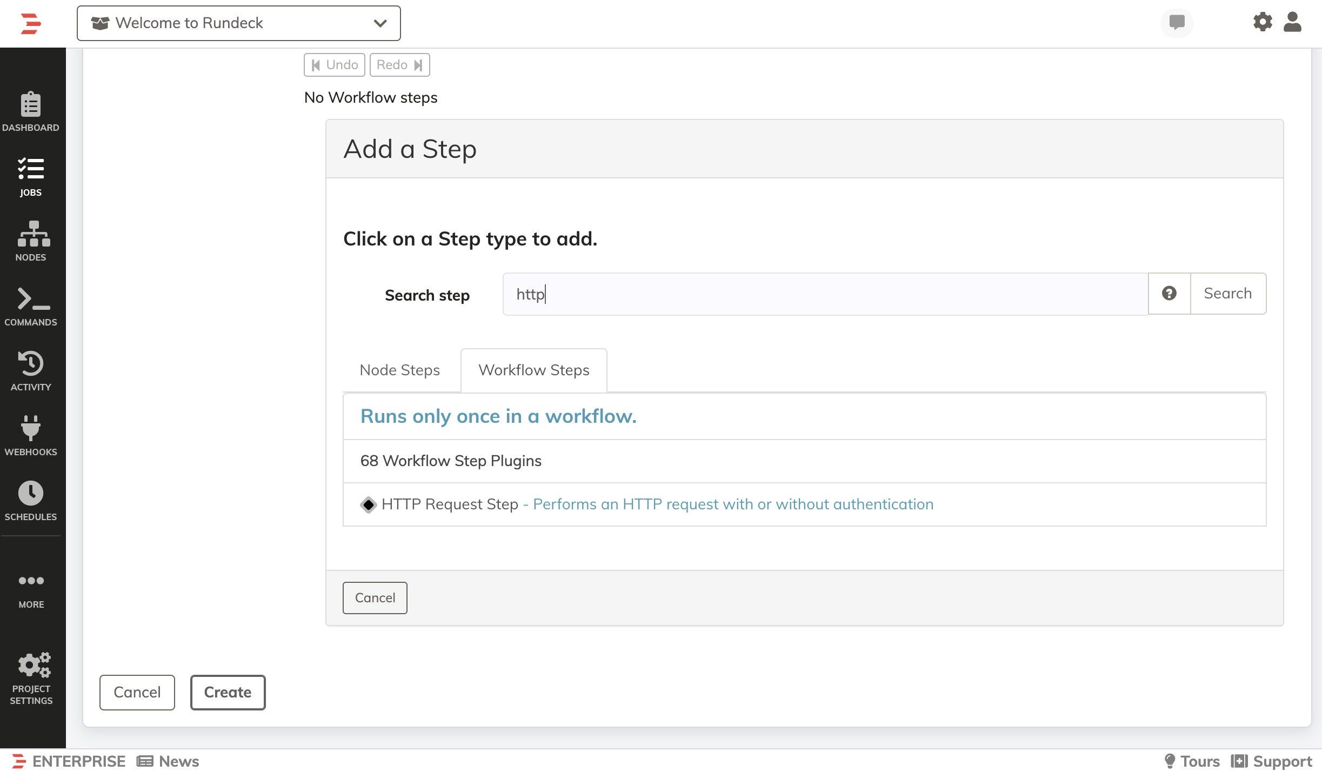The width and height of the screenshot is (1322, 771).
Task: Click the More menu item in sidebar
Action: (30, 587)
